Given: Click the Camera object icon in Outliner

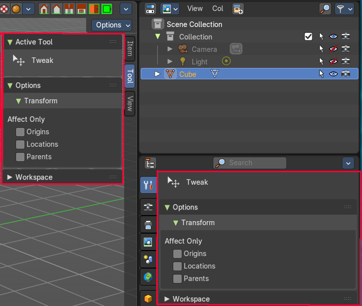Looking at the screenshot, I should click(183, 49).
